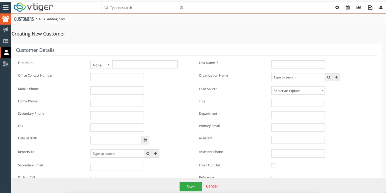Viewport: 386px width, 193px height.
Task: Open the quick create plus icon
Action: (337, 7)
